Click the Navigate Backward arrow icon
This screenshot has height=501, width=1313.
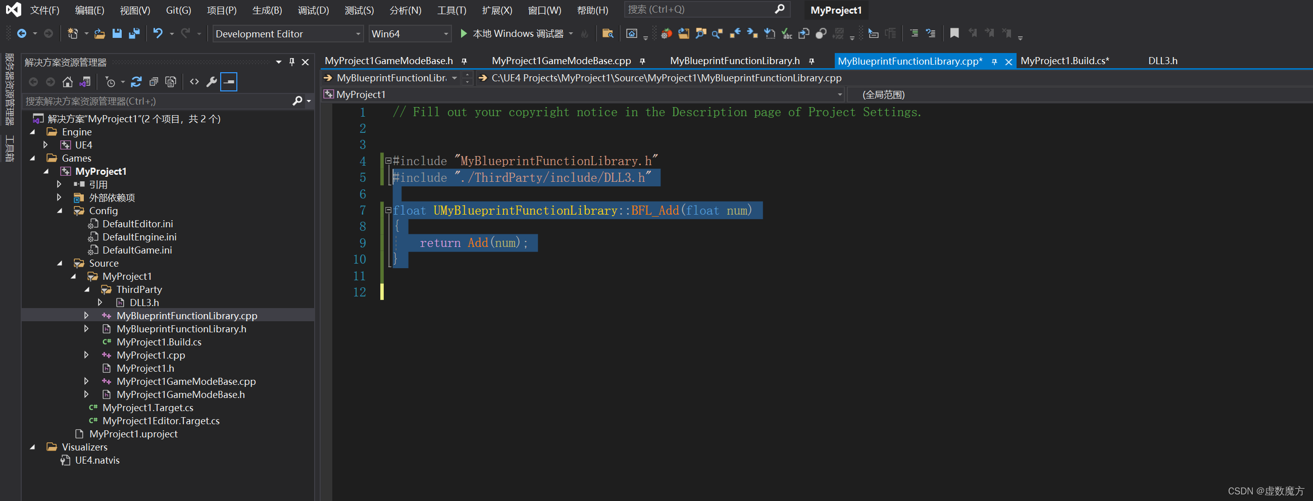pos(21,34)
